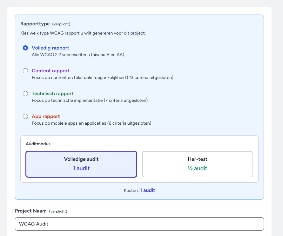Image resolution: width=283 pixels, height=236 pixels.
Task: Switch audit mode to Her-test
Action: (197, 164)
